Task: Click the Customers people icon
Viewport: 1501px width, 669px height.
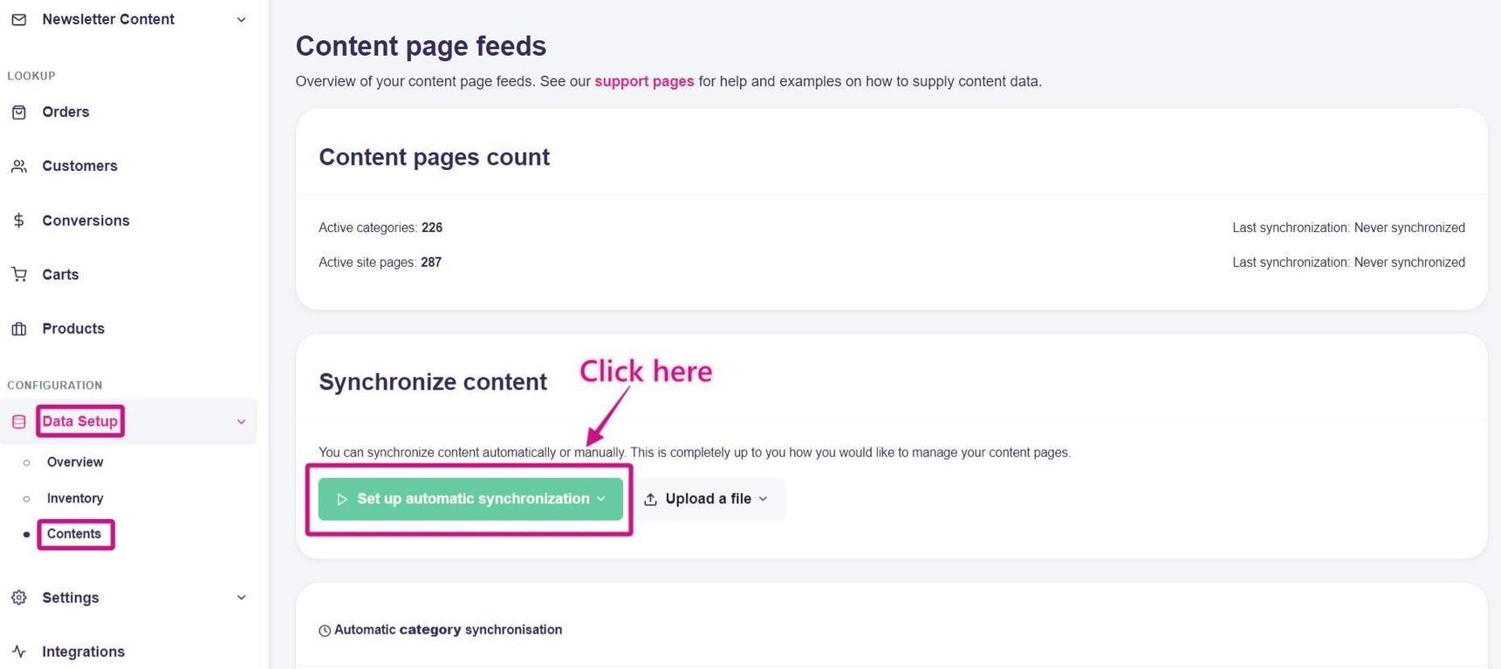Action: pos(18,166)
